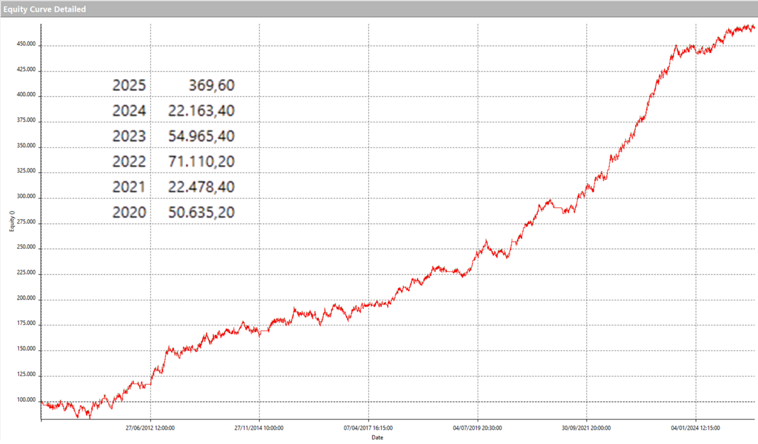Image resolution: width=758 pixels, height=444 pixels.
Task: Select the 2025 year label
Action: 129,85
